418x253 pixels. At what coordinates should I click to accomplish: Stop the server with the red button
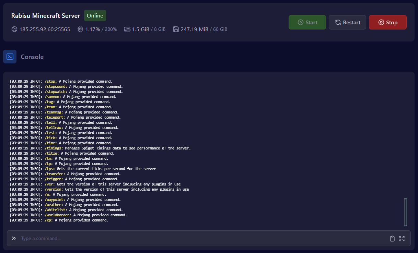point(387,22)
